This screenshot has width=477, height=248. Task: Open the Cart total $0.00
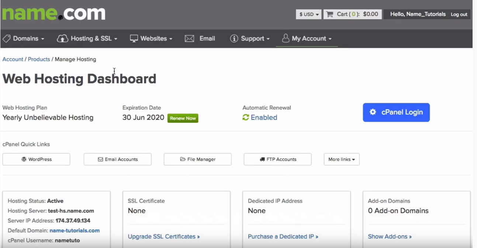tap(370, 14)
